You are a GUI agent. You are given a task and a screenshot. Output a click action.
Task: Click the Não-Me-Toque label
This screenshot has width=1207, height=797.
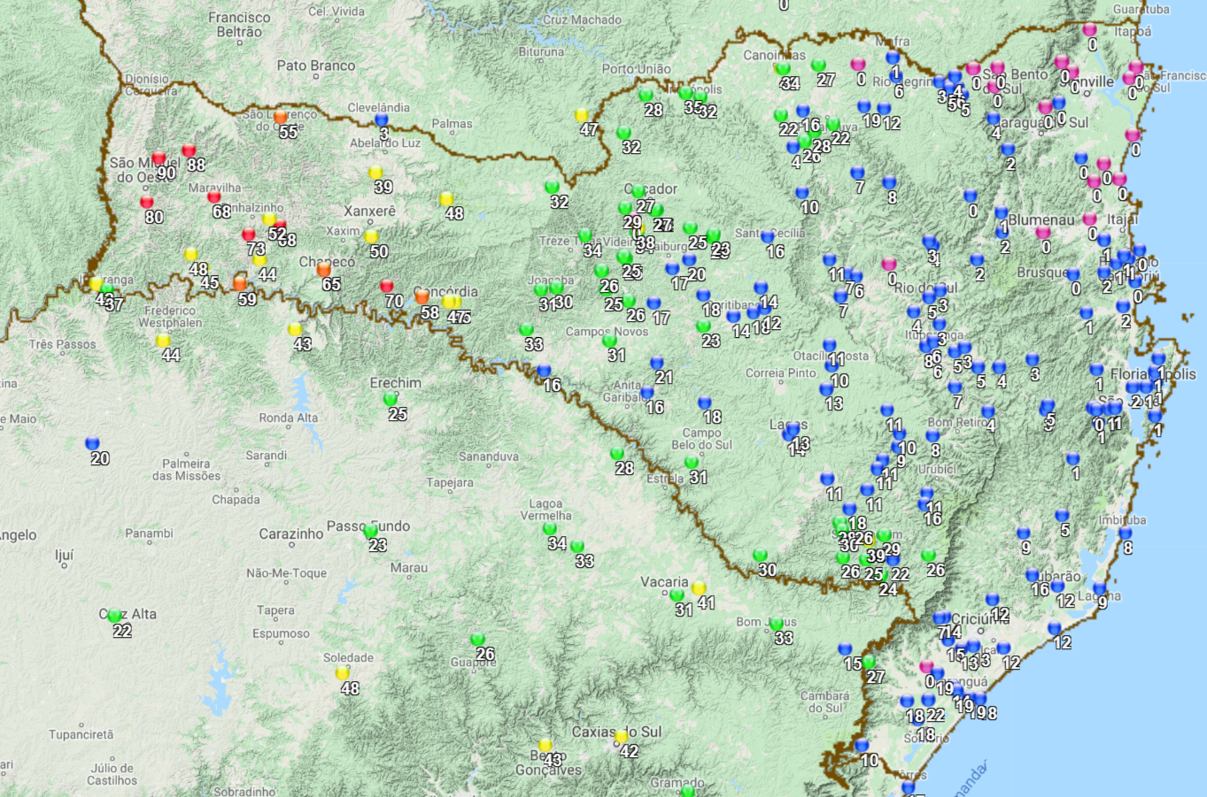click(x=287, y=573)
